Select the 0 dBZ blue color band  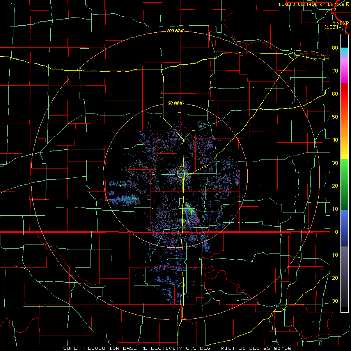344,228
